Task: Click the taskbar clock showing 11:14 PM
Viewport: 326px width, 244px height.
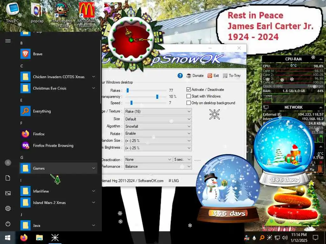Action: 299,238
